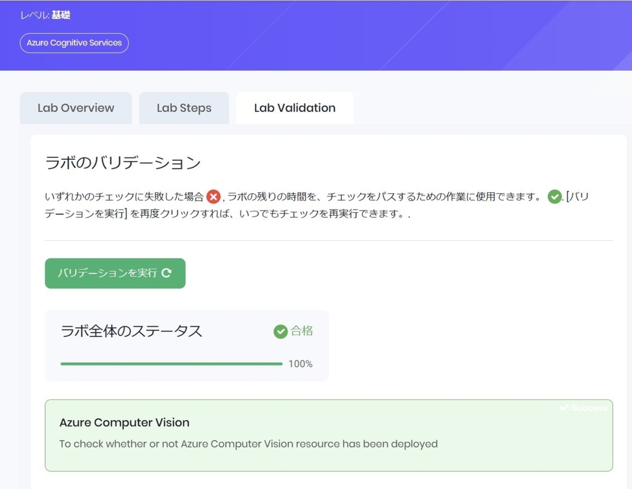Click the refresh arrow icon on the validation button

167,273
